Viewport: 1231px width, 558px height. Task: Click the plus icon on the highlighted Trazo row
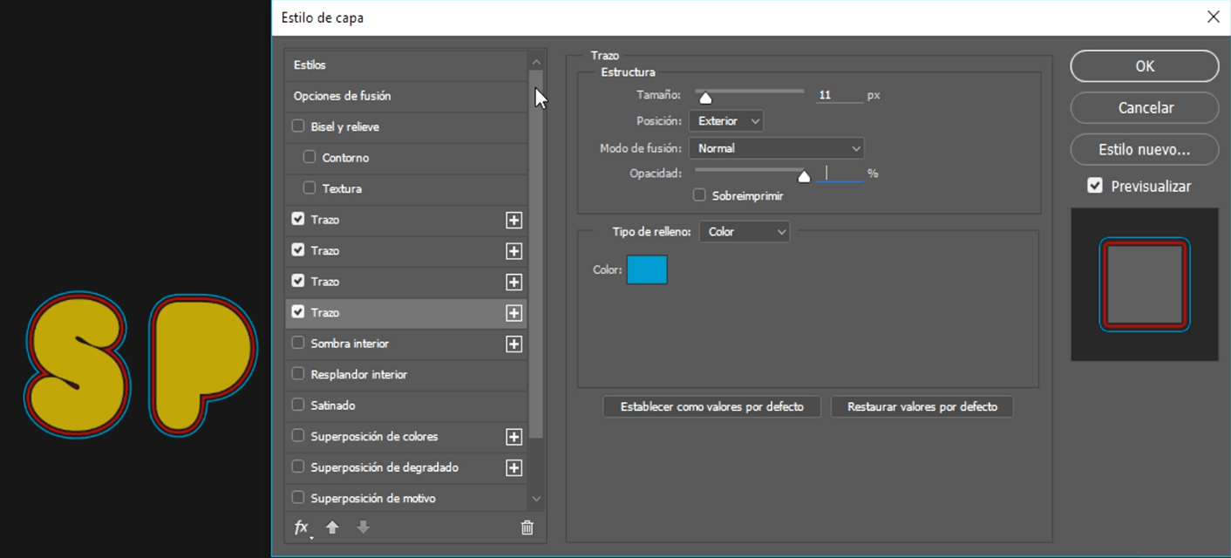click(x=514, y=313)
